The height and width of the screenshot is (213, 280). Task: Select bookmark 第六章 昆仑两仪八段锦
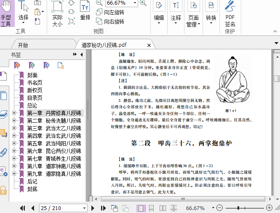54,151
